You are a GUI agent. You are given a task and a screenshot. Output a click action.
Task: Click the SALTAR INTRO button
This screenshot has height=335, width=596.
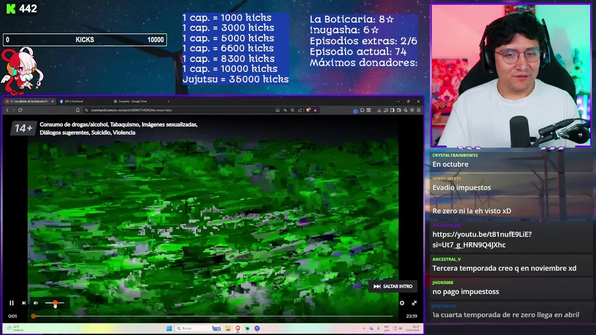coord(393,286)
